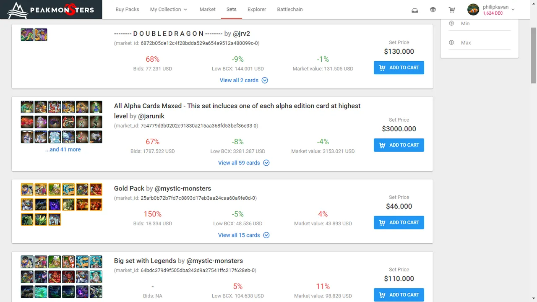The width and height of the screenshot is (537, 302).
Task: Click the Max price input field
Action: 485,43
